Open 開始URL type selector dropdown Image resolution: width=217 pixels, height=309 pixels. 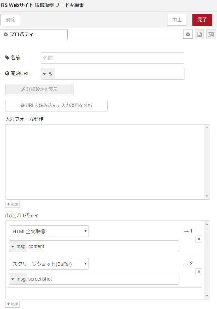point(48,74)
